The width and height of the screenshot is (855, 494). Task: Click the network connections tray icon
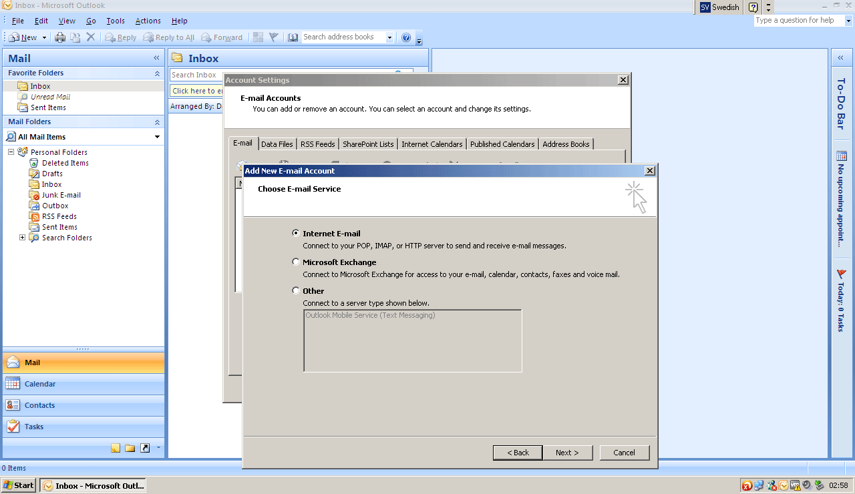pyautogui.click(x=759, y=485)
